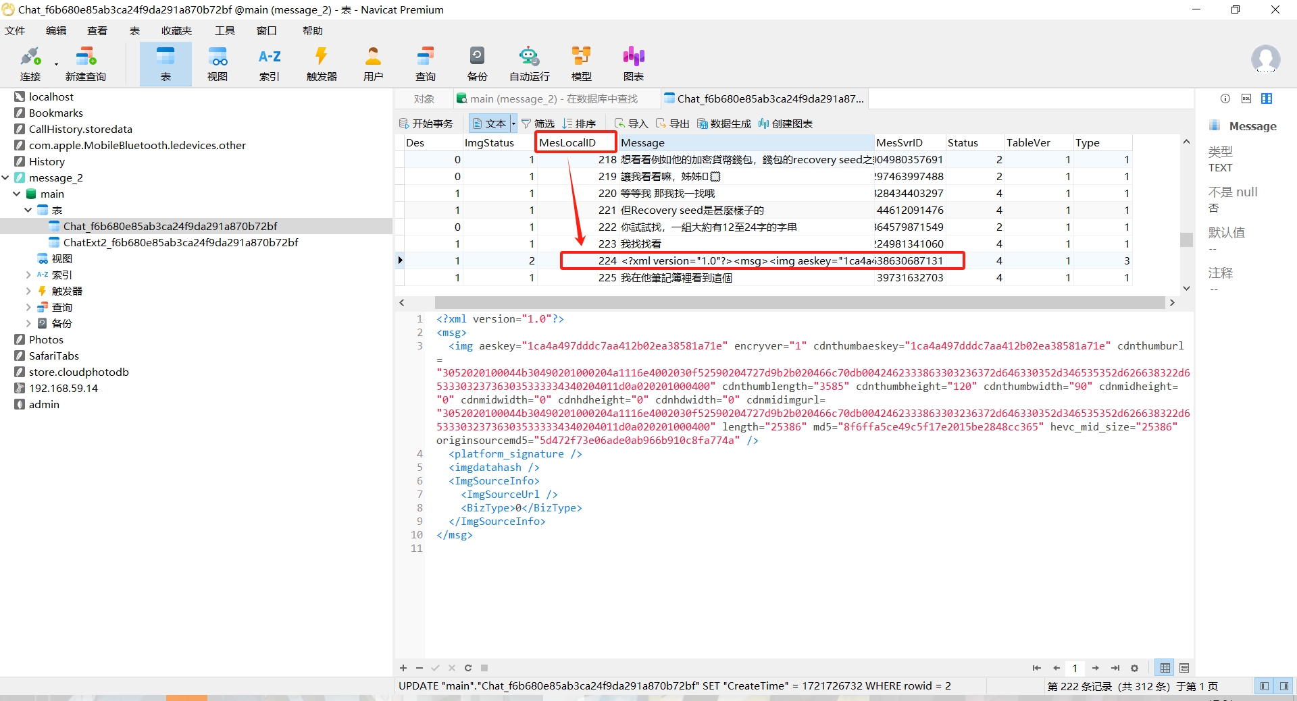Open the Automation (自动运行) tool
The image size is (1297, 701).
[529, 63]
